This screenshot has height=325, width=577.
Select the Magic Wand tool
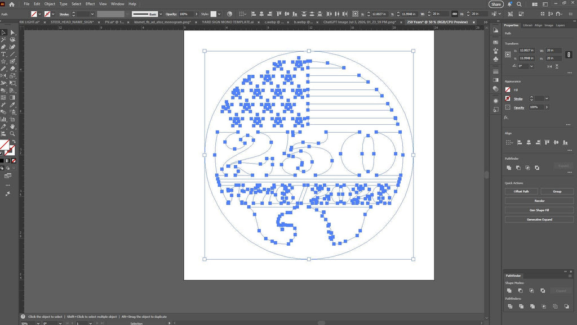coord(4,40)
